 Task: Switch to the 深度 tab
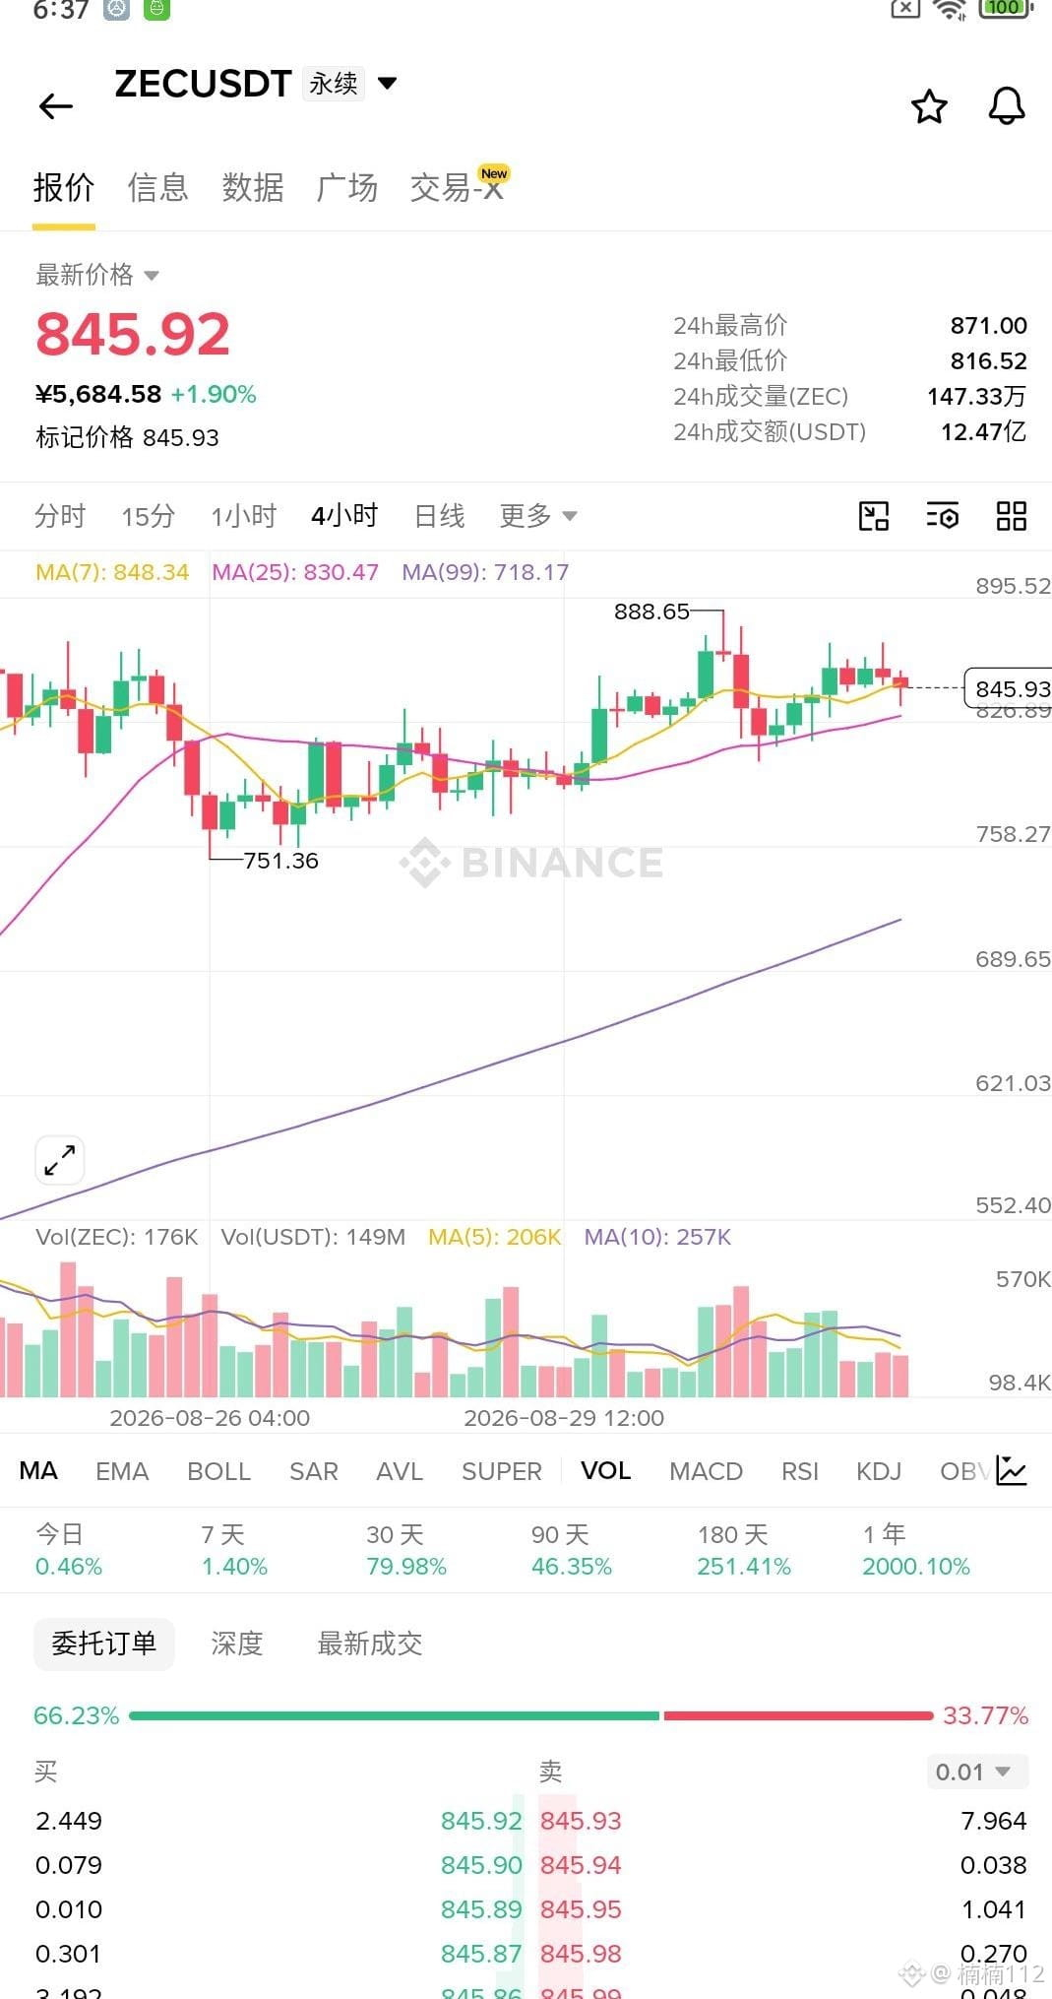(x=236, y=1644)
